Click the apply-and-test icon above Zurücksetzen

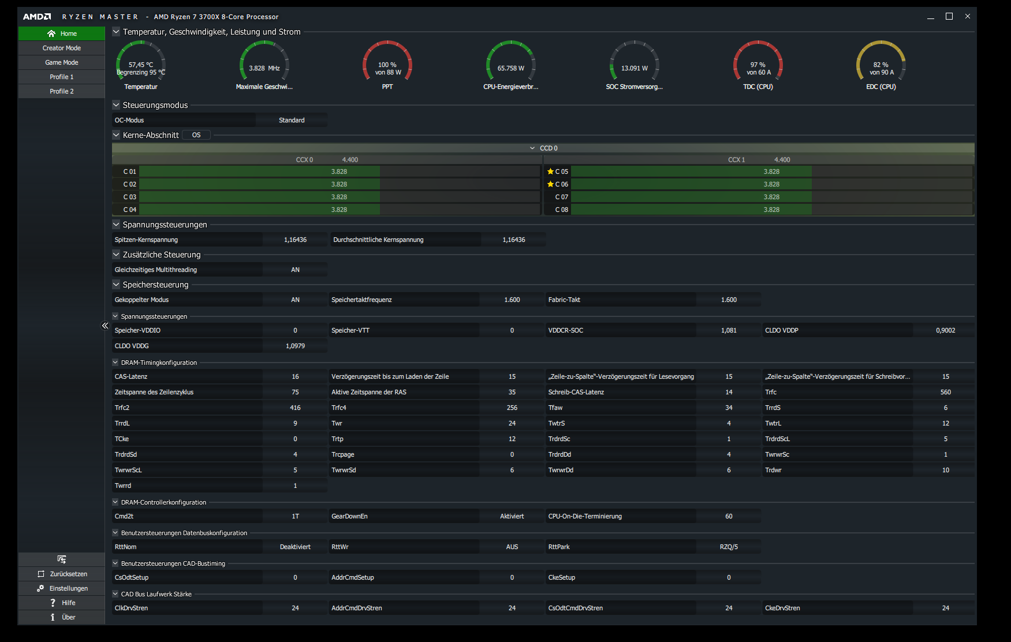(x=62, y=559)
